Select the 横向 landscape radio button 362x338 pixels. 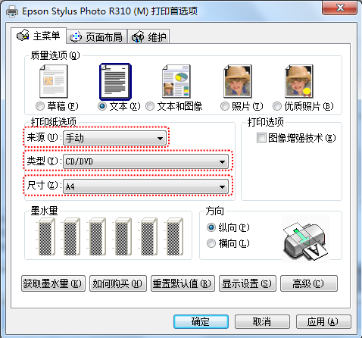[x=211, y=243]
